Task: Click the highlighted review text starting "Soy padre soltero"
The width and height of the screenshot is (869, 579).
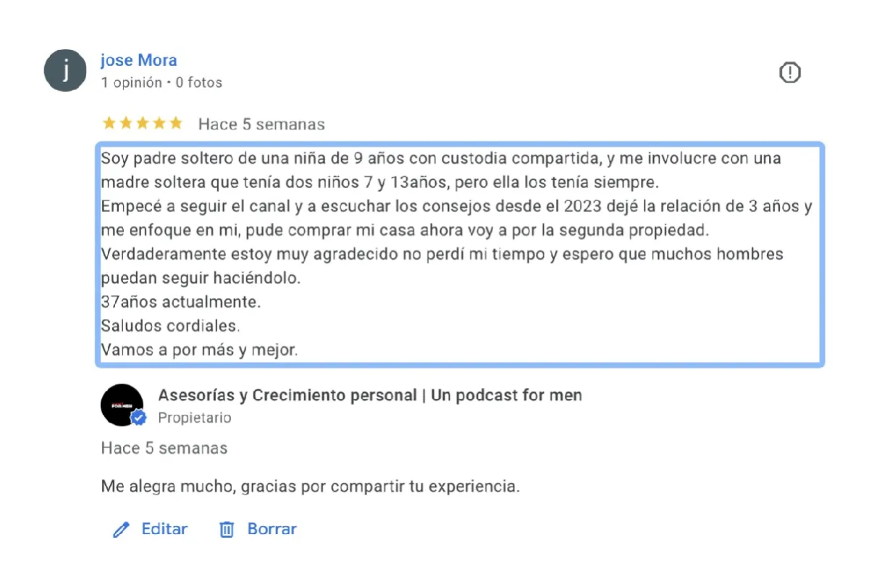Action: click(460, 254)
